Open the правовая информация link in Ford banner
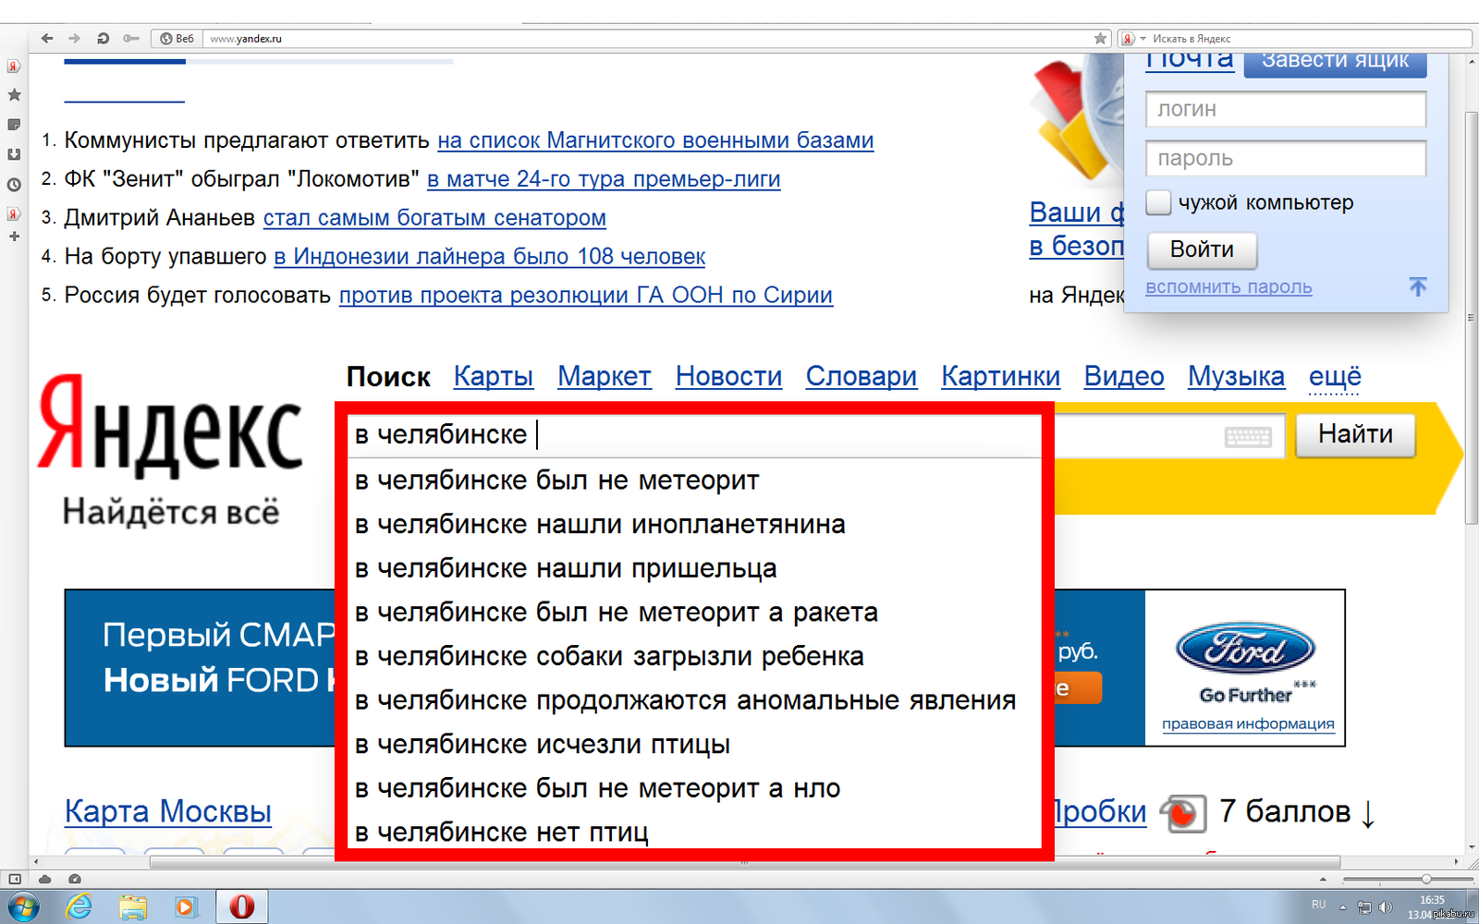Screen dimensions: 1479x924 click(x=1248, y=723)
